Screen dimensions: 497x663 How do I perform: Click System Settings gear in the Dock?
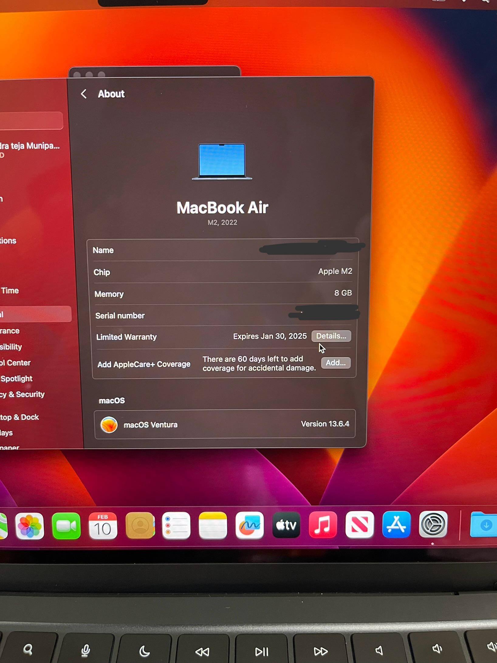tap(433, 524)
